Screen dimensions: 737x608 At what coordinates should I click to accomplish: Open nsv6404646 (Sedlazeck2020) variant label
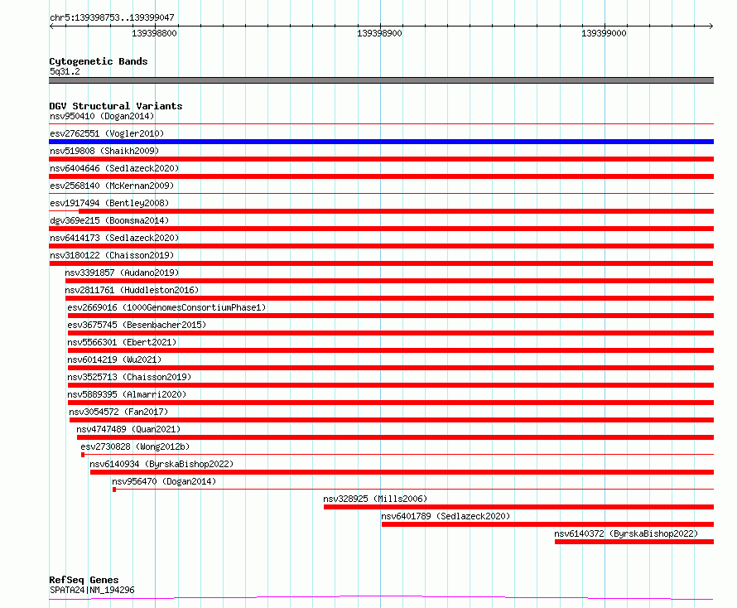tap(114, 168)
